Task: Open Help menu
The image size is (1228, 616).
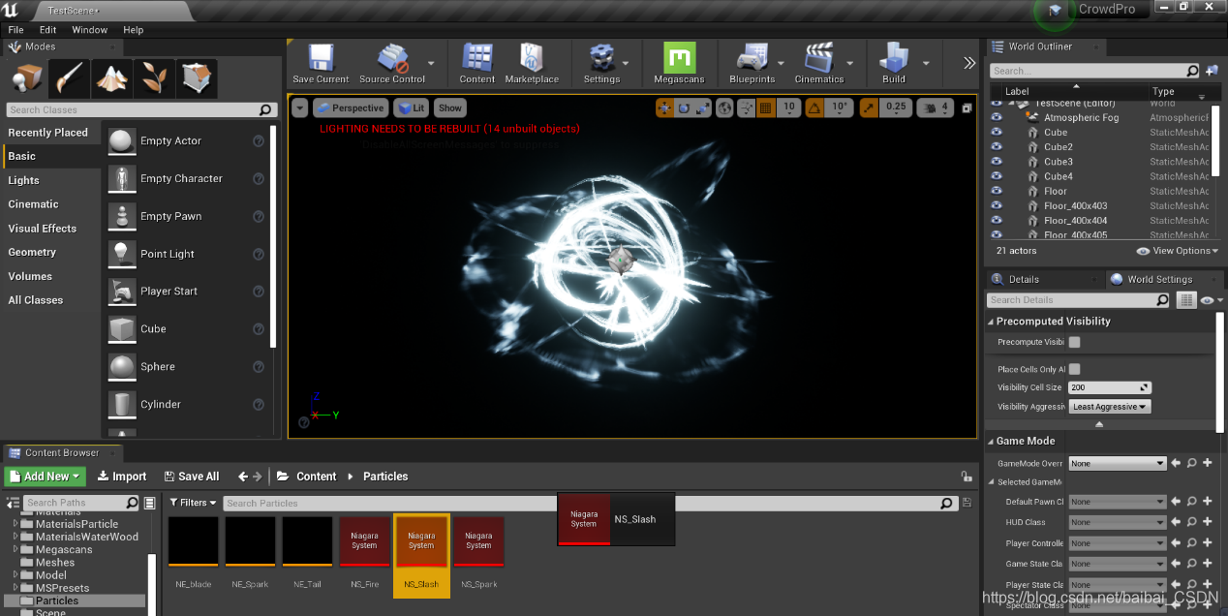Action: click(134, 30)
